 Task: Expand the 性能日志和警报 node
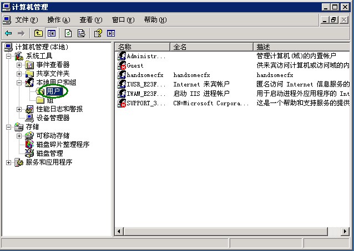coord(19,109)
